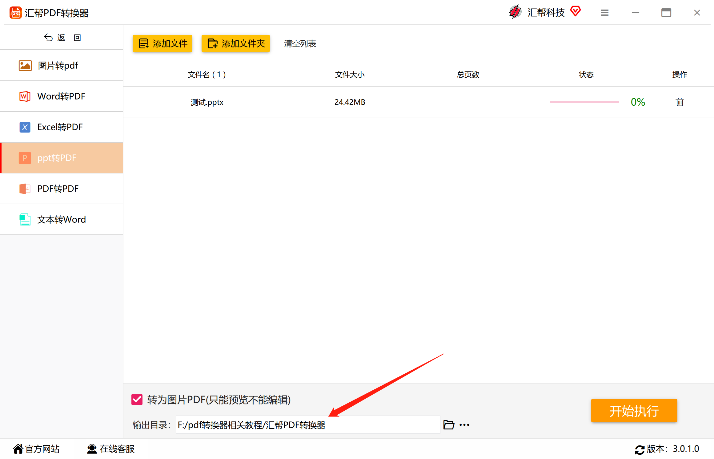The height and width of the screenshot is (459, 714).
Task: Select the Word转PDF sidebar item
Action: (62, 96)
